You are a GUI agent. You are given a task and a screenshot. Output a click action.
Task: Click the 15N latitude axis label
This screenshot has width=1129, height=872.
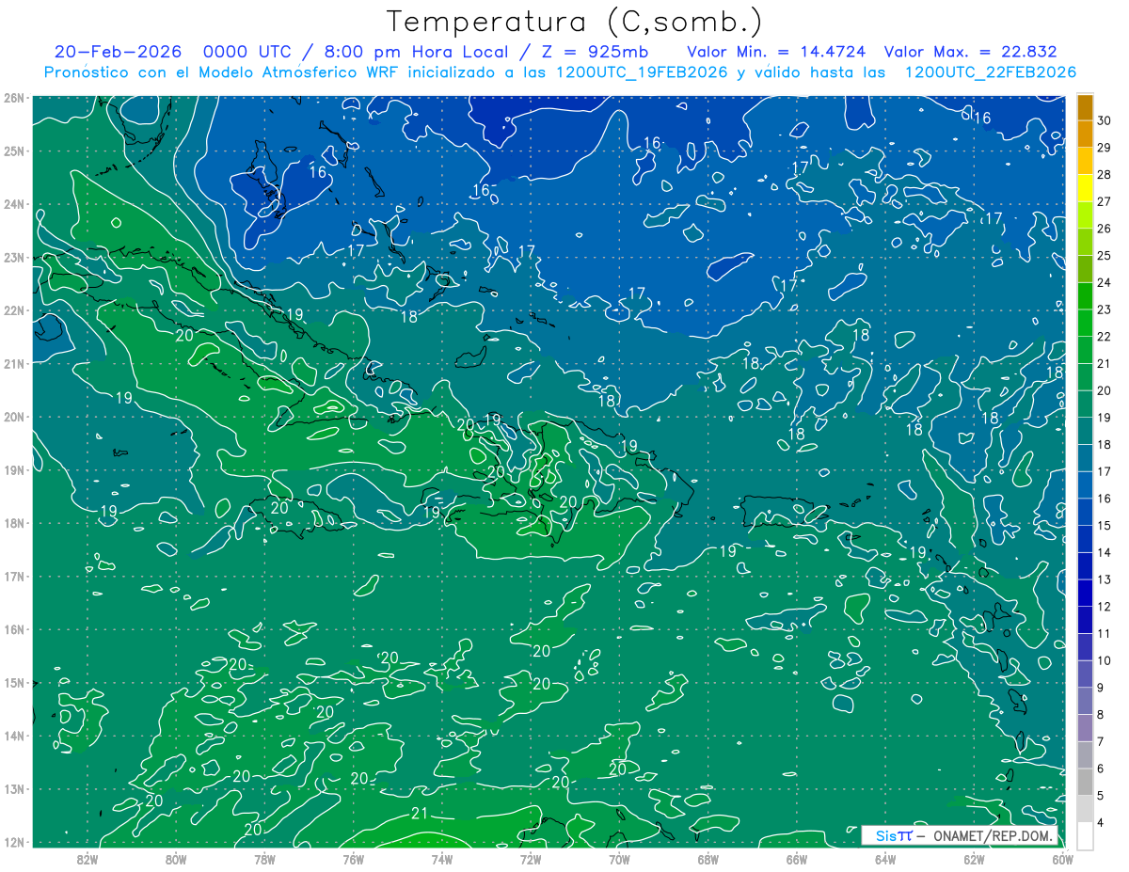tap(14, 682)
